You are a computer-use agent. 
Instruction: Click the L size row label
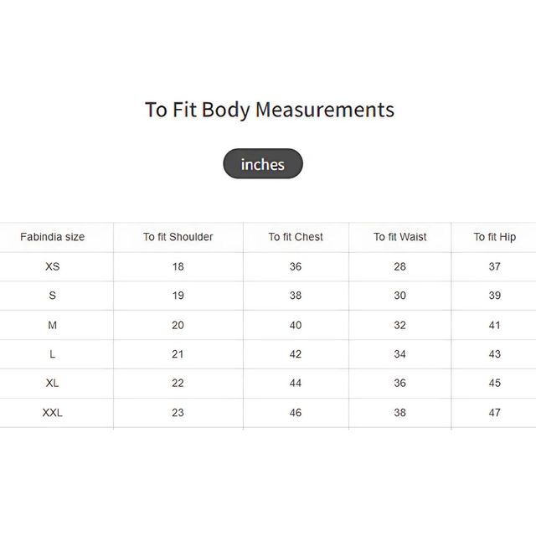[x=52, y=353]
